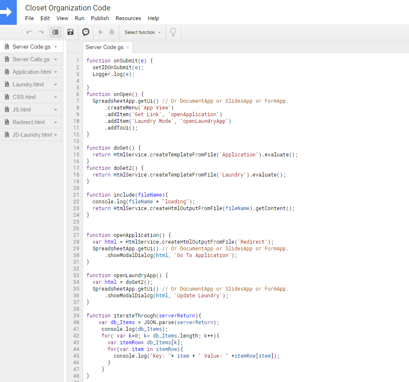The width and height of the screenshot is (409, 382).
Task: Open JS-Laundry.html in the file list
Action: point(32,135)
